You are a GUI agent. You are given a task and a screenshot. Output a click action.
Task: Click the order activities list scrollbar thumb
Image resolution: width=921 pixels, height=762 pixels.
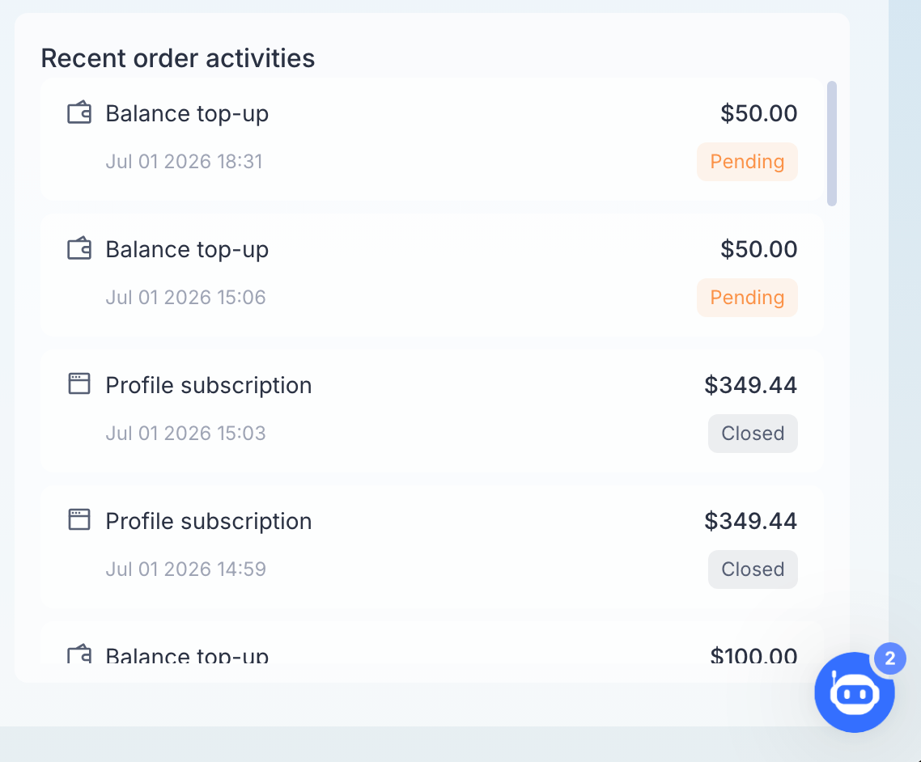(832, 144)
